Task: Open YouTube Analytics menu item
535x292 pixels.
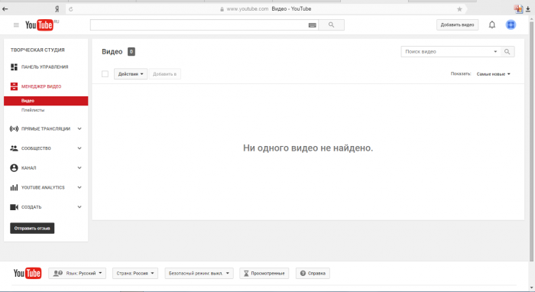Action: coord(43,187)
